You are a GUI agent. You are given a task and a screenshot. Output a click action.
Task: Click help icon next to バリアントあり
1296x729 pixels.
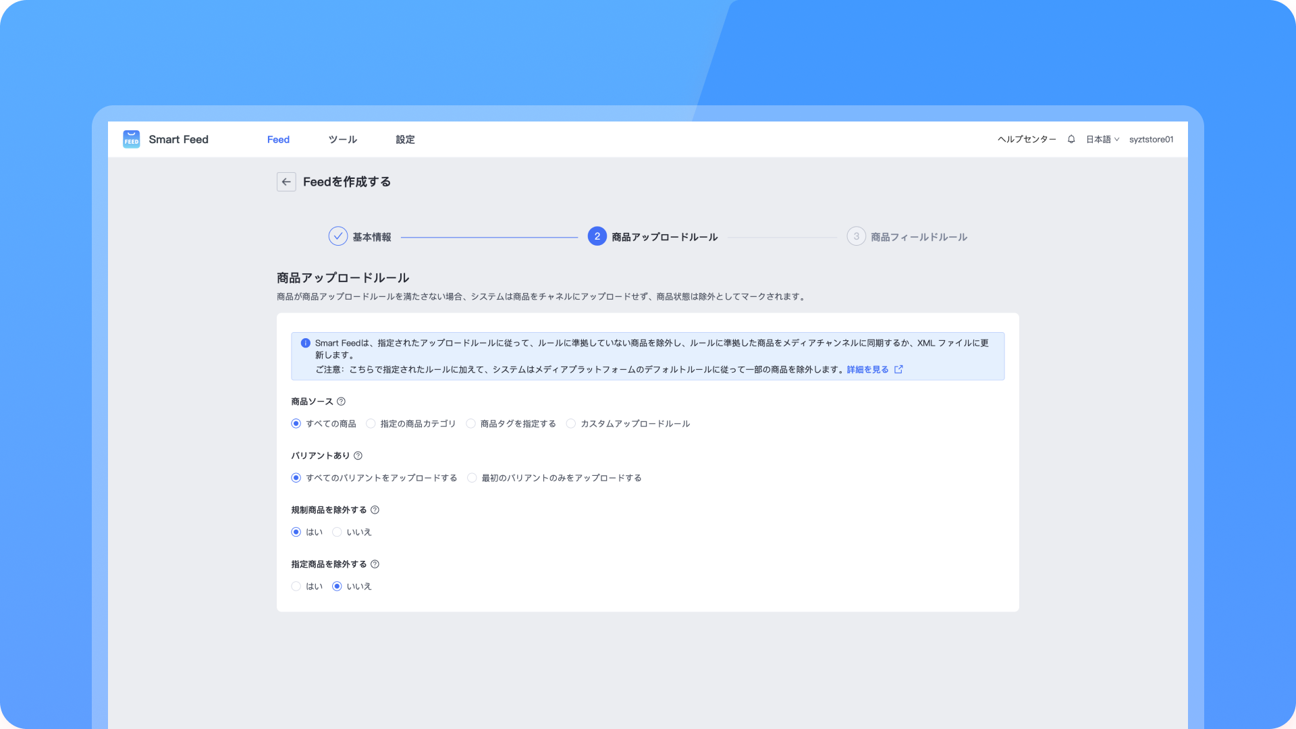[x=358, y=456]
